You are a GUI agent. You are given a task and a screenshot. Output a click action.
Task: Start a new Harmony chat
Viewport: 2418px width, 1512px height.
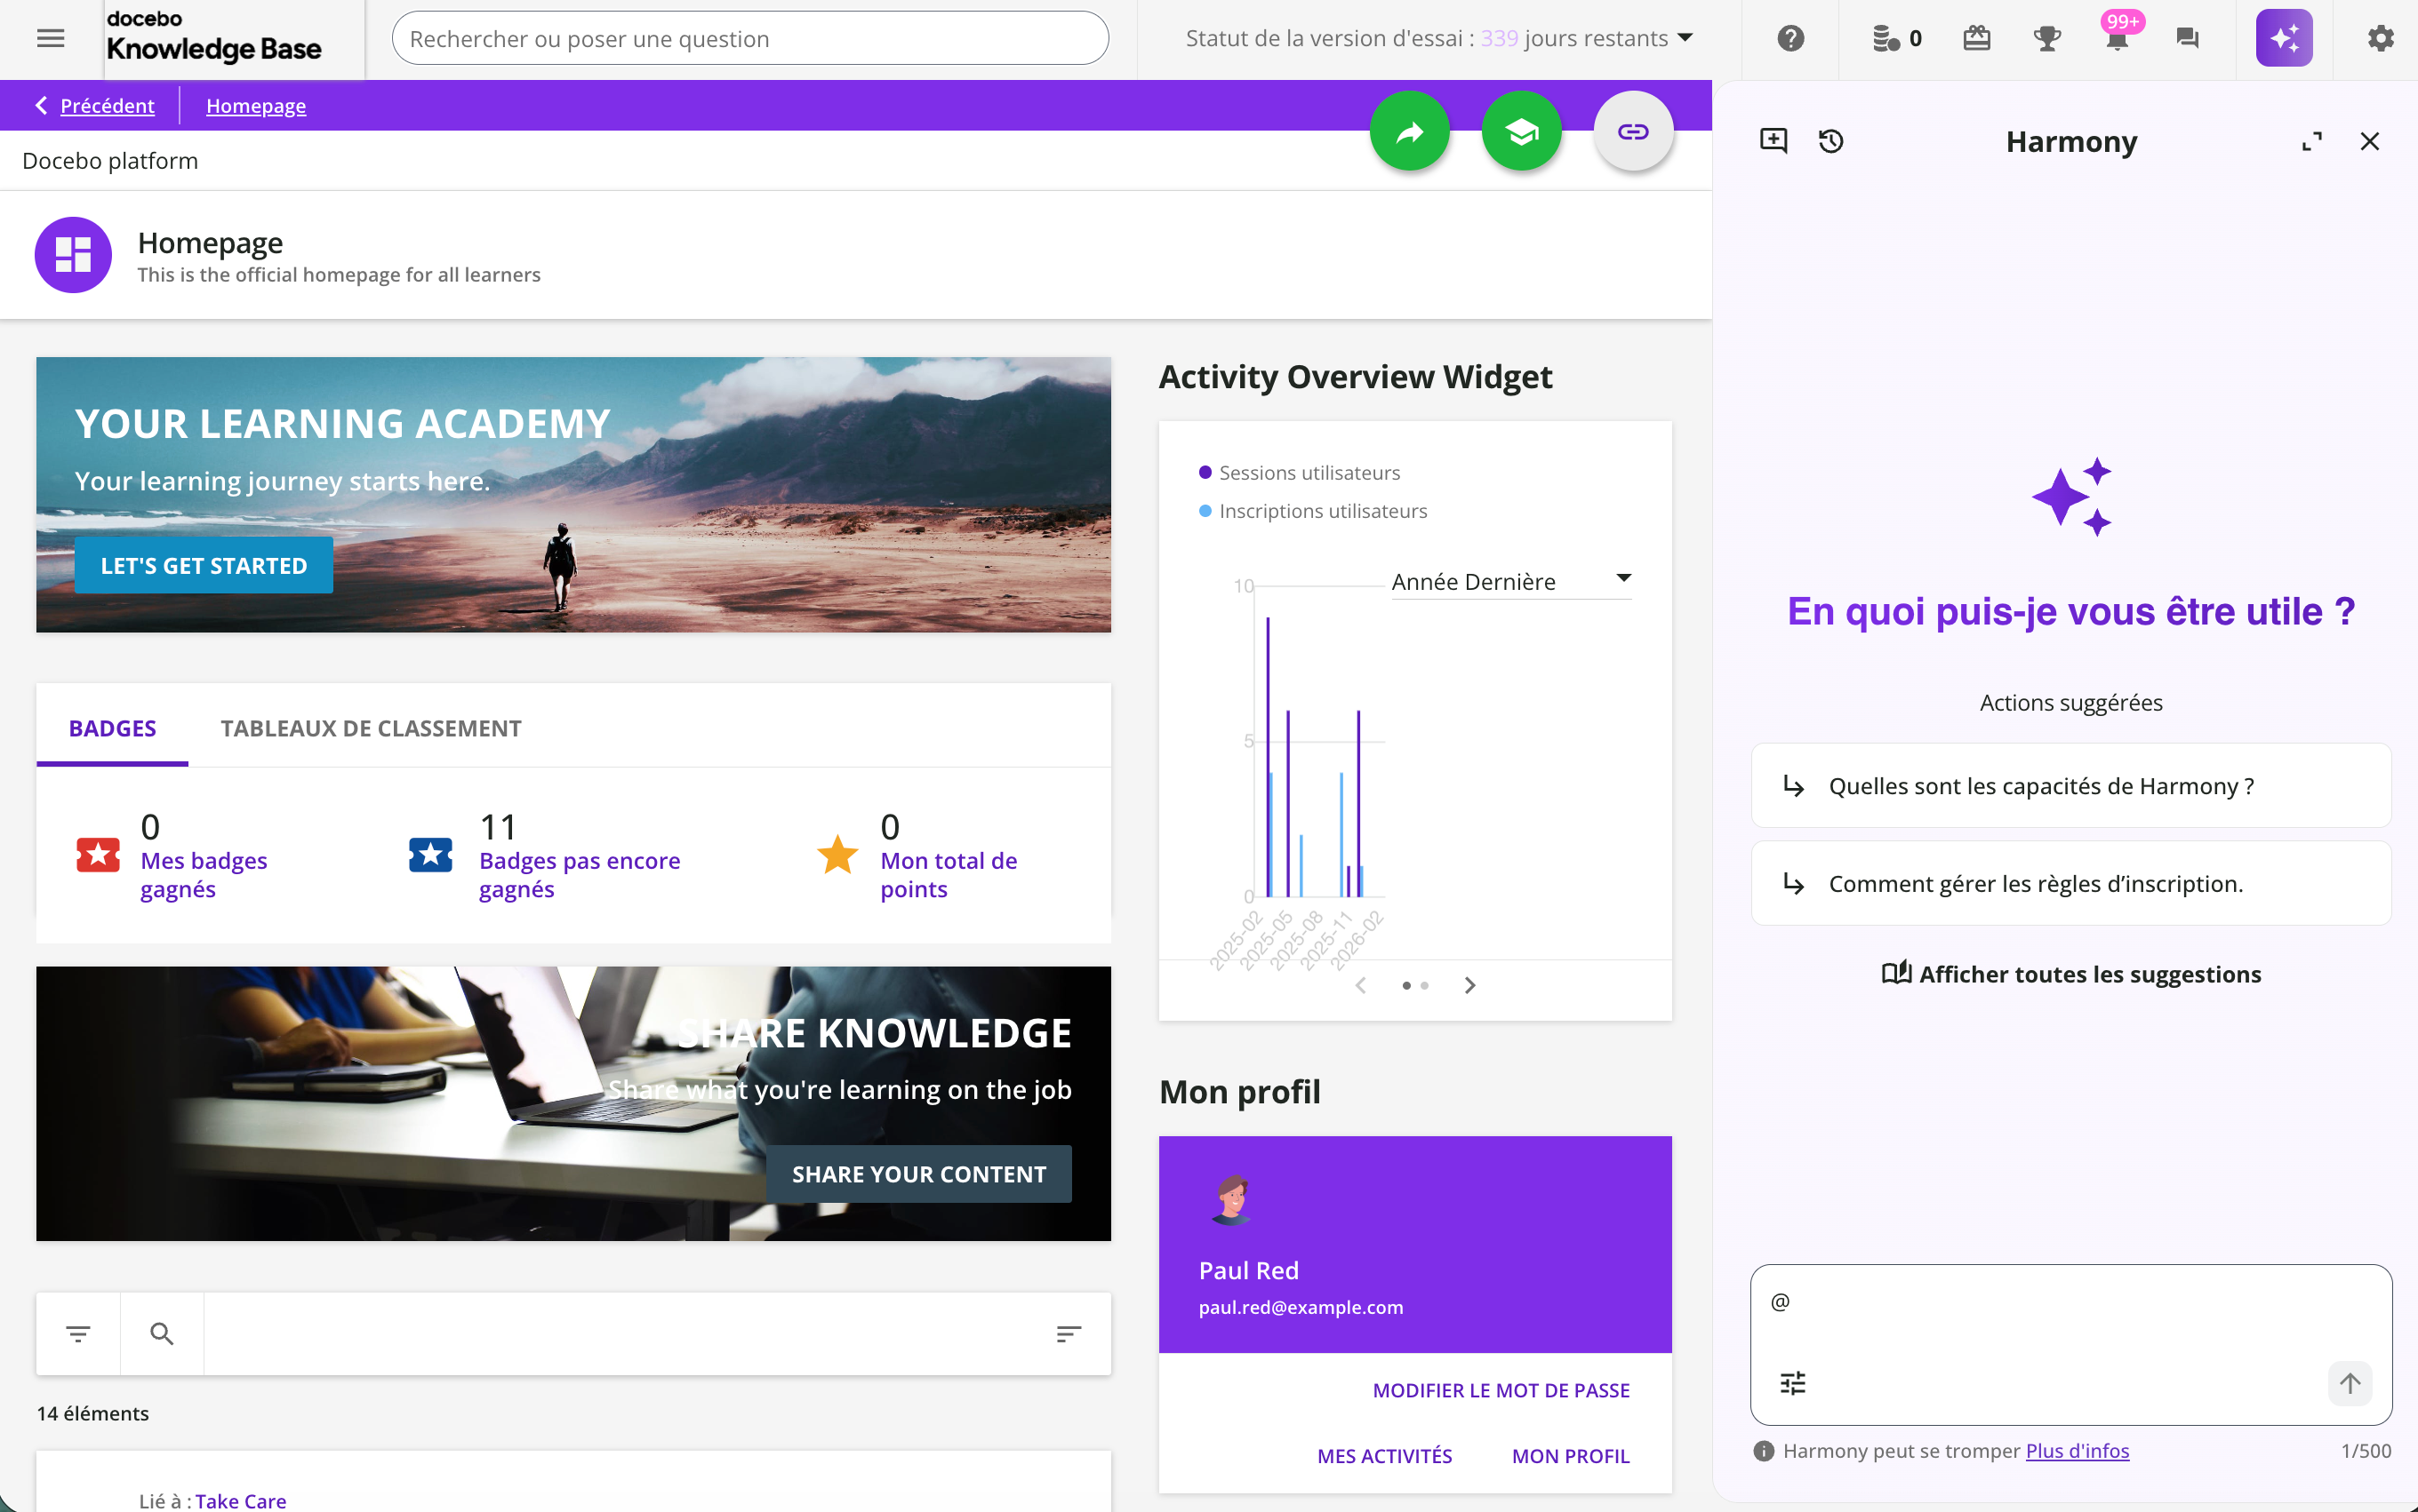click(x=1773, y=140)
